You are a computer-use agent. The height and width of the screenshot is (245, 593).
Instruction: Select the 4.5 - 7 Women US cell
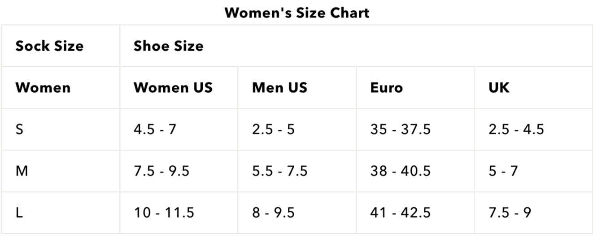(155, 129)
